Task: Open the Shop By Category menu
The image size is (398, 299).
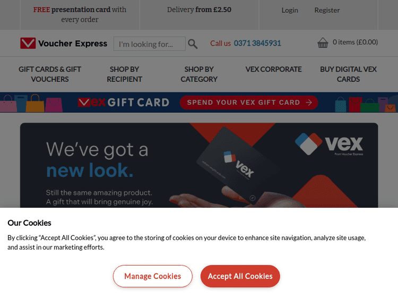Action: click(x=199, y=74)
